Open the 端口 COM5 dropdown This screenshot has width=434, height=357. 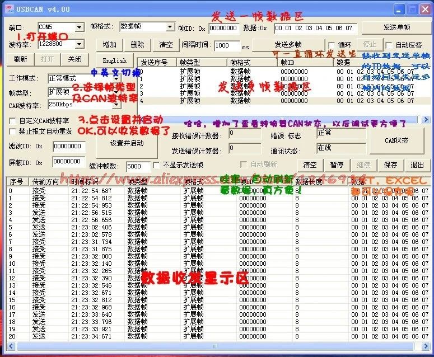[80, 27]
